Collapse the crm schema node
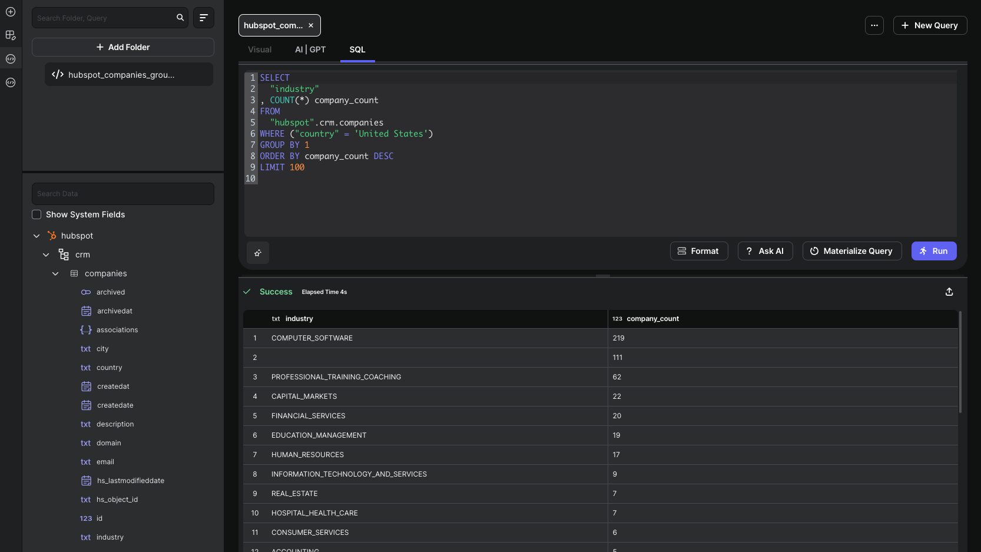This screenshot has height=552, width=981. (x=46, y=254)
